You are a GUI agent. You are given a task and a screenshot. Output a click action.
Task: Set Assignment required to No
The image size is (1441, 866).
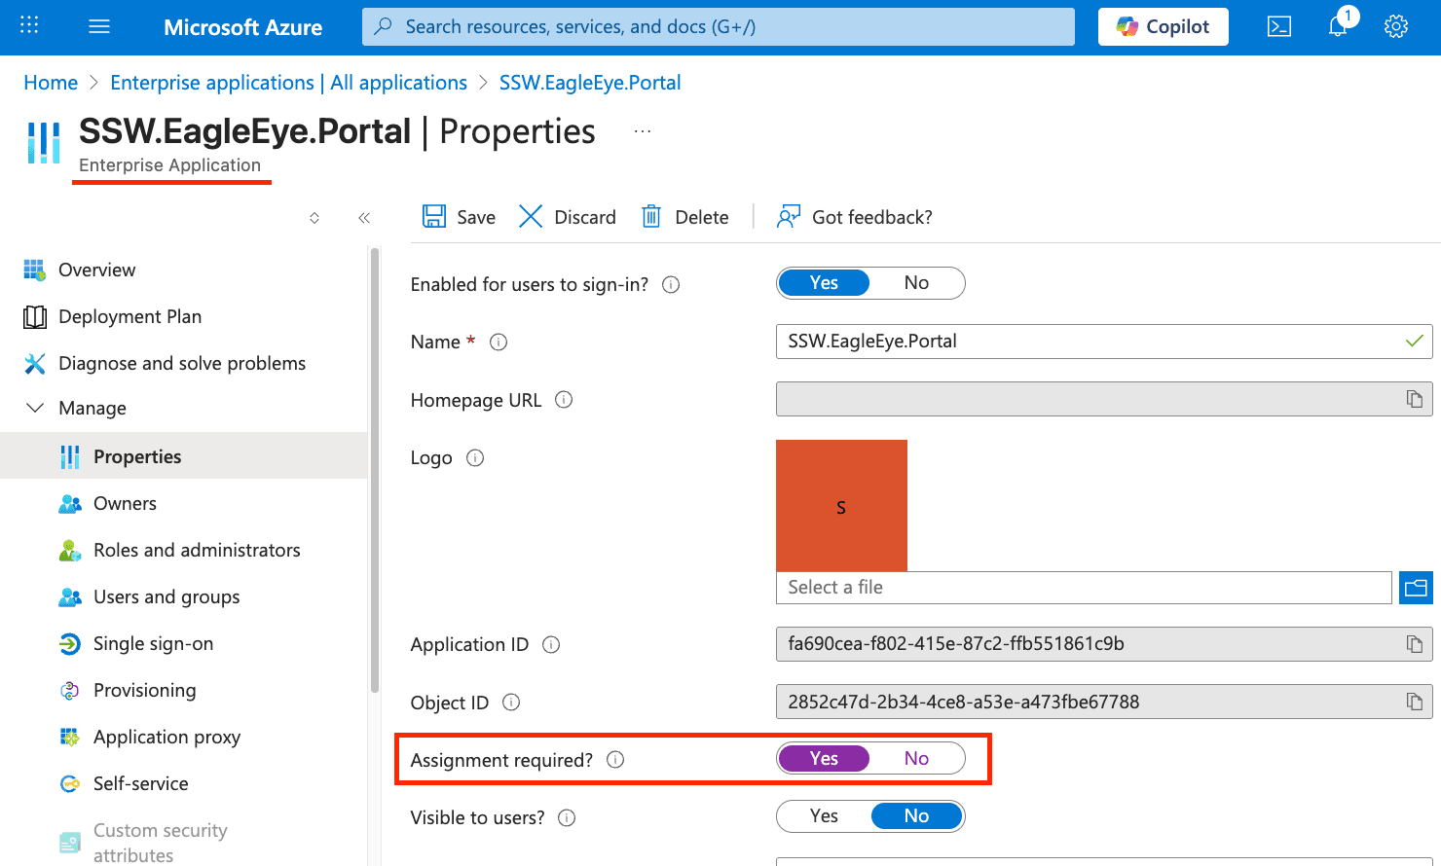pos(916,758)
